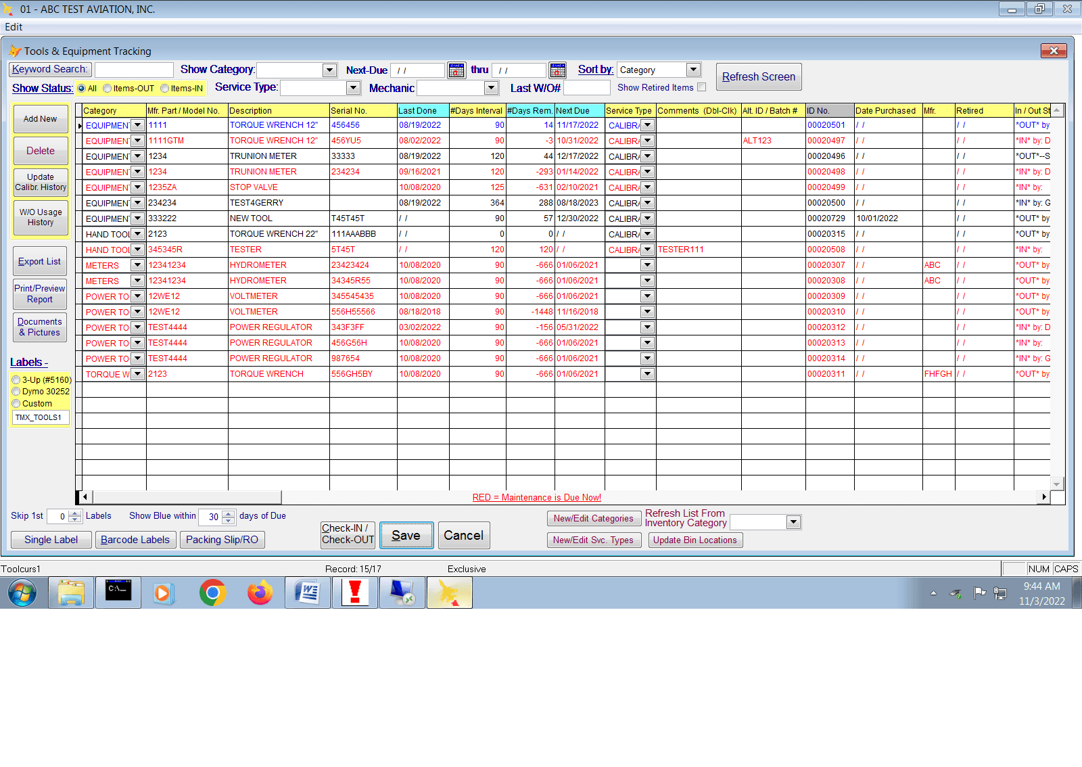Screen dimensions: 1082x767
Task: Increase the Show Blue within days spinner
Action: pos(229,513)
